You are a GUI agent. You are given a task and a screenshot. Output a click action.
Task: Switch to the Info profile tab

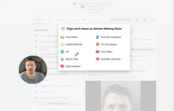click(x=49, y=20)
